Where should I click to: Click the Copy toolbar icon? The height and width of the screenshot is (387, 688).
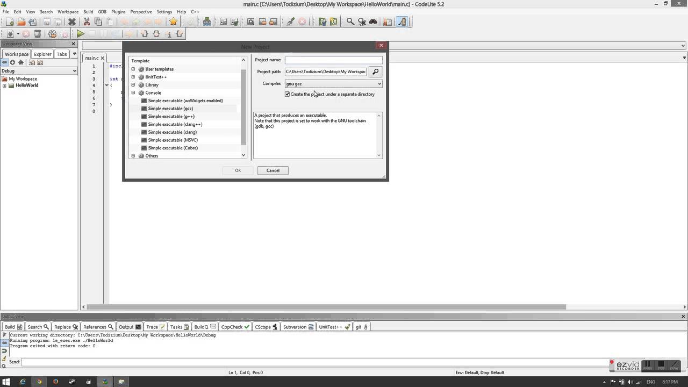98,21
